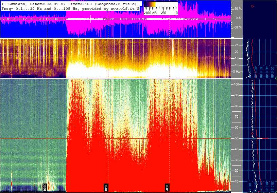Click the 80 tick on the 0–105 Hz axis
The height and width of the screenshot is (193, 277).
(x=236, y=106)
